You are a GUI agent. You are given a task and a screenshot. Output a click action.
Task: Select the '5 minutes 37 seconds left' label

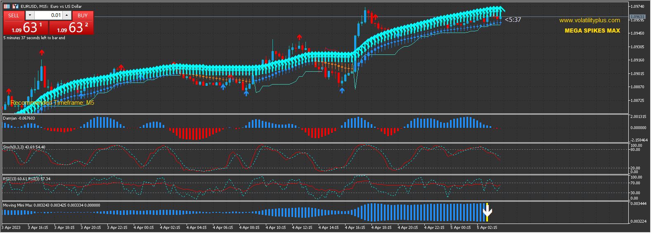tap(34, 38)
